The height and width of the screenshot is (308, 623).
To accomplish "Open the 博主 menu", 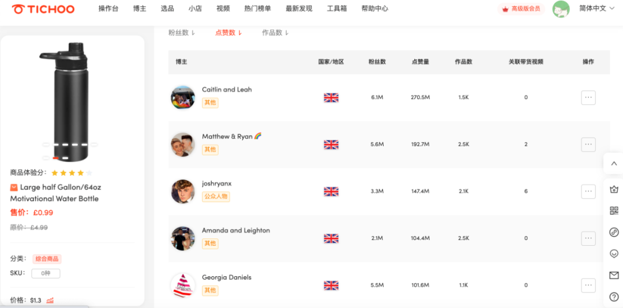I will (x=140, y=9).
